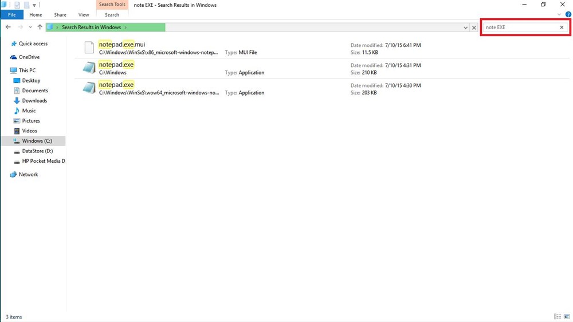Viewport: 573px width, 322px height.
Task: Click the folder icon in address bar
Action: point(50,27)
